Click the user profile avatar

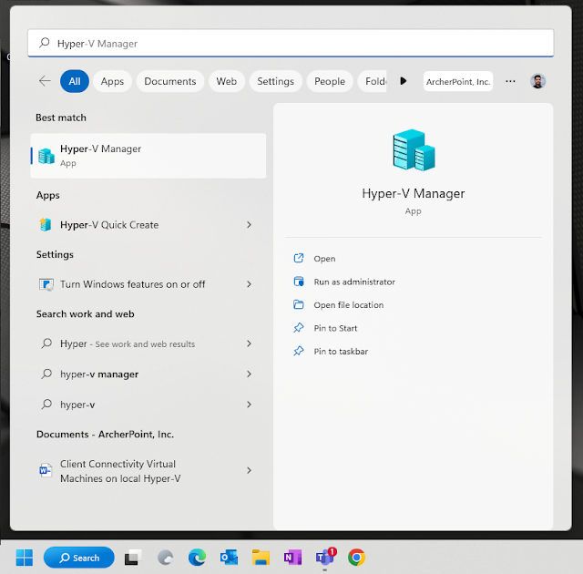537,81
